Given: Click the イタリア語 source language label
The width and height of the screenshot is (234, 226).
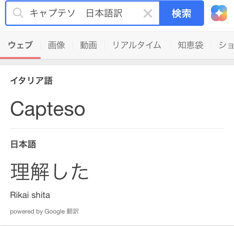Looking at the screenshot, I should 31,81.
